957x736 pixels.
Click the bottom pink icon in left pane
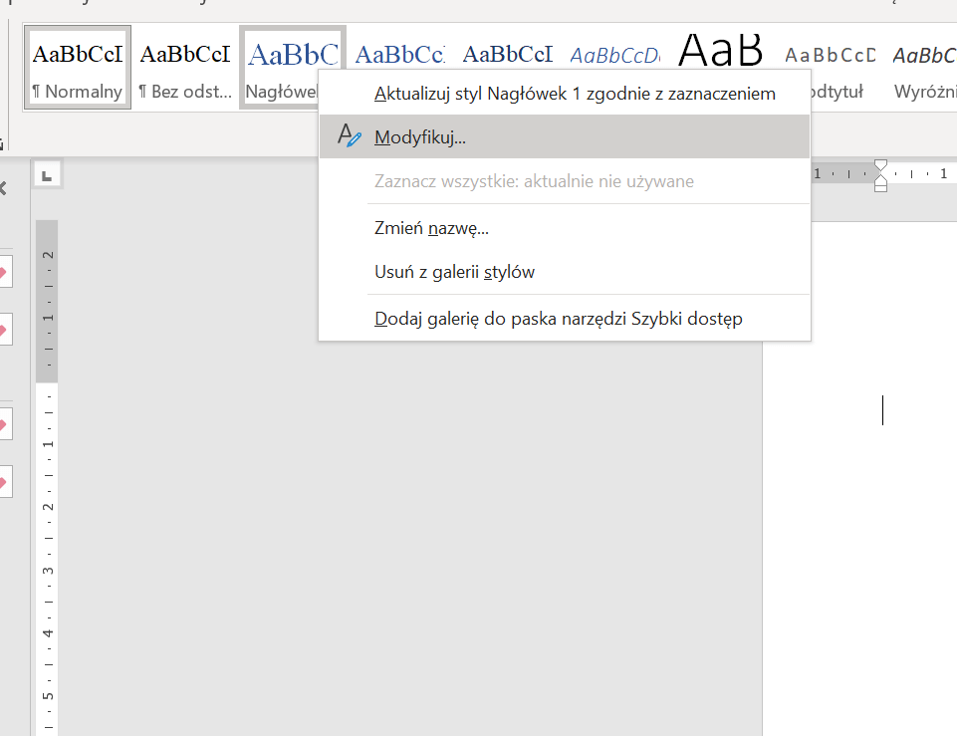3,483
